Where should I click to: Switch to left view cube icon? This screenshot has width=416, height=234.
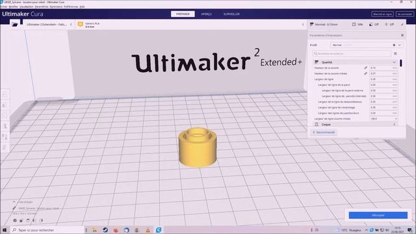34,220
